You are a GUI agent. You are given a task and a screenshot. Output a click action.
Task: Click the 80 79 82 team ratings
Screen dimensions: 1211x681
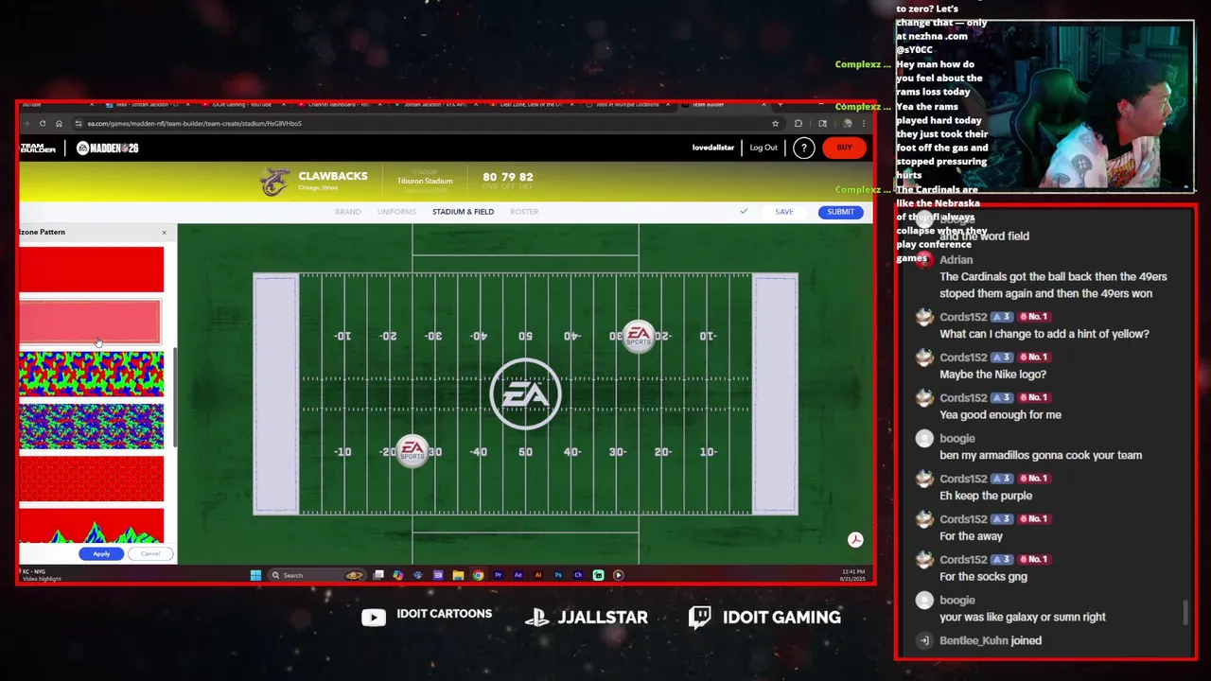(x=508, y=177)
